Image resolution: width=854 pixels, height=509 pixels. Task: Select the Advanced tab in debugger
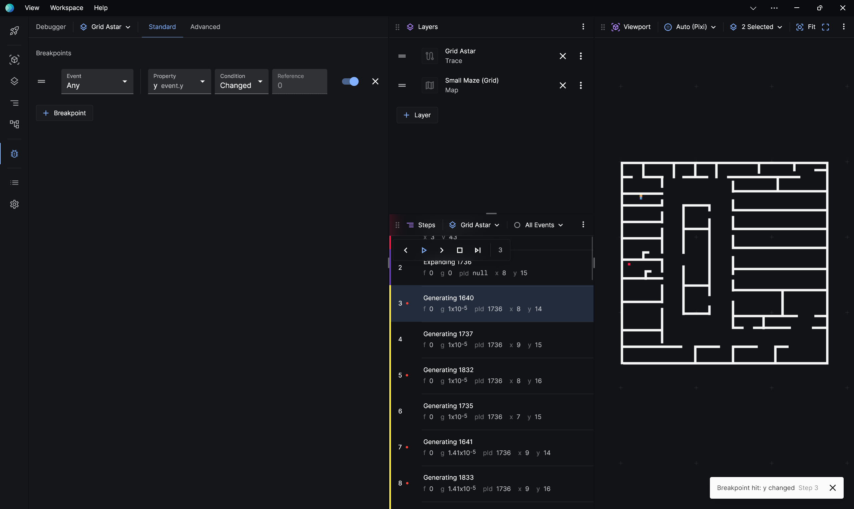click(x=205, y=27)
